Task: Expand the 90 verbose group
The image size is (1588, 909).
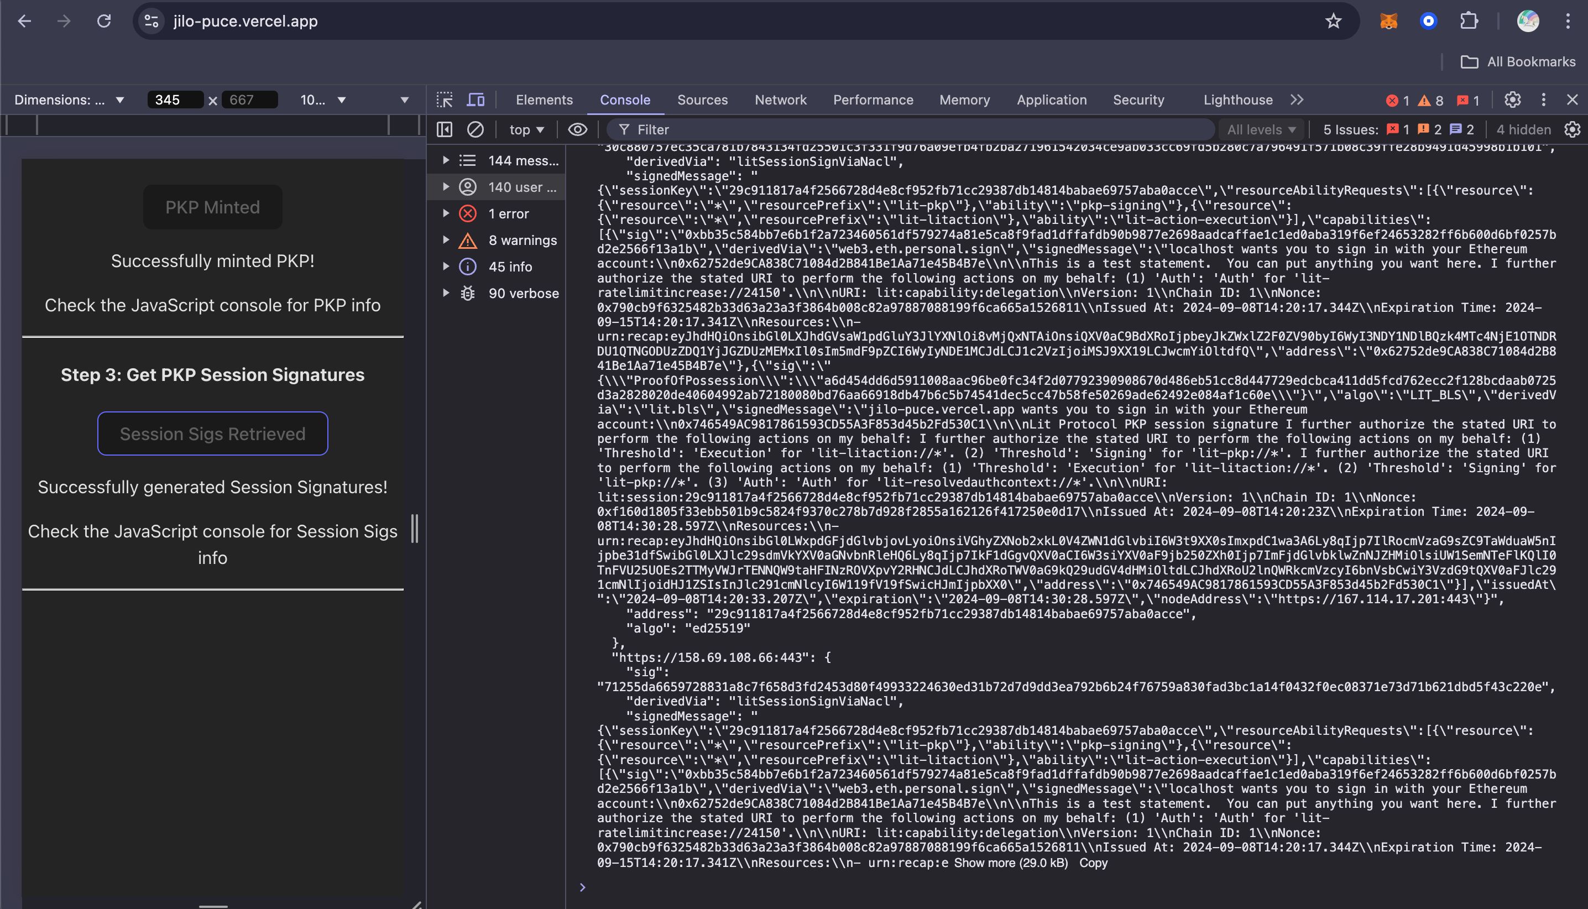Action: [x=446, y=293]
